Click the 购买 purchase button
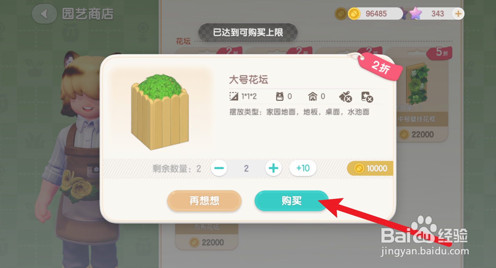Image resolution: width=496 pixels, height=268 pixels. pyautogui.click(x=291, y=200)
